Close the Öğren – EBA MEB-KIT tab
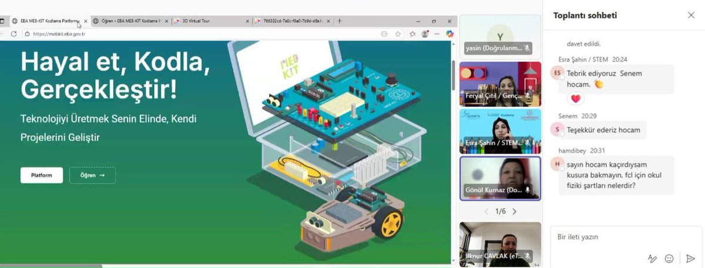The width and height of the screenshot is (705, 268). pyautogui.click(x=167, y=21)
